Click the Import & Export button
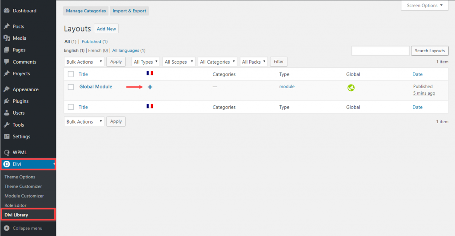 (129, 11)
